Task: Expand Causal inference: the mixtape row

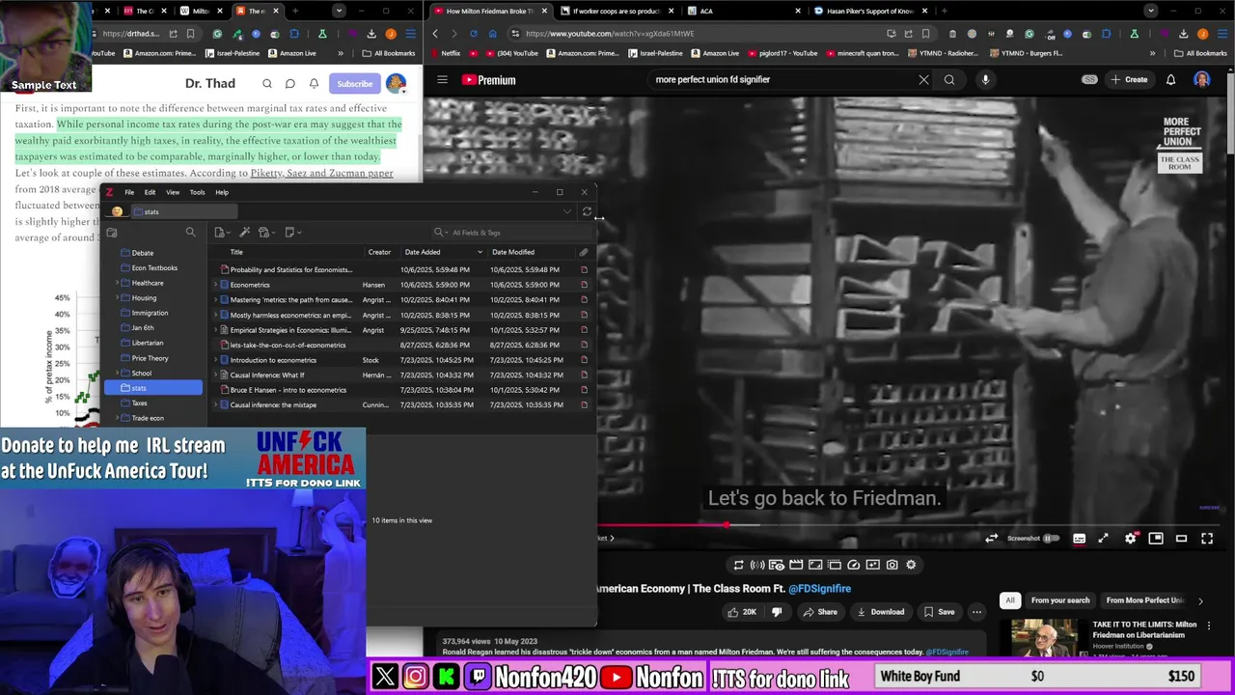Action: pyautogui.click(x=216, y=405)
